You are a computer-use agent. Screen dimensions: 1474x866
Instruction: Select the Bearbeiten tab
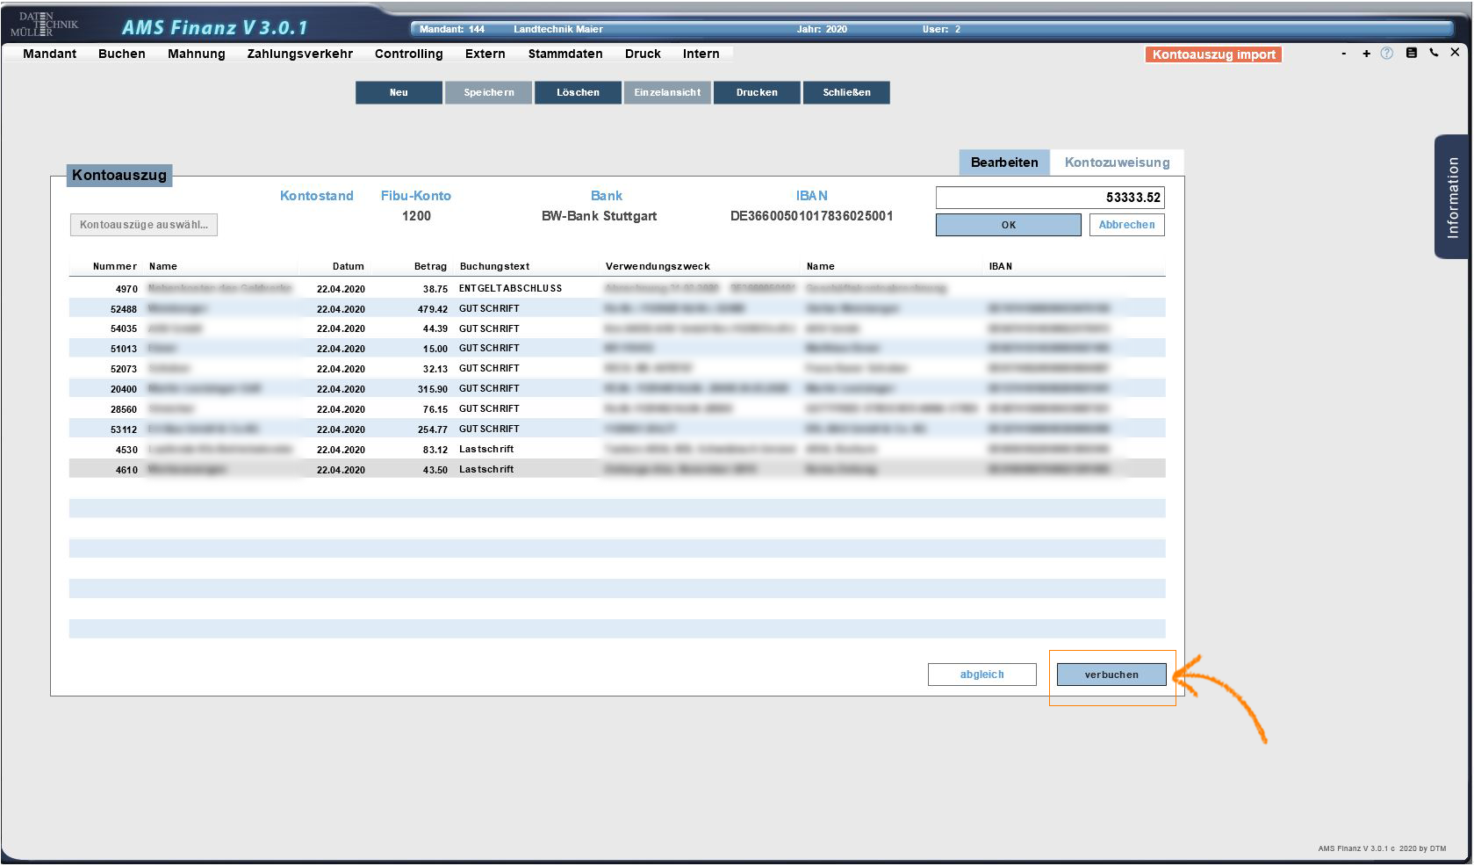(x=1004, y=162)
